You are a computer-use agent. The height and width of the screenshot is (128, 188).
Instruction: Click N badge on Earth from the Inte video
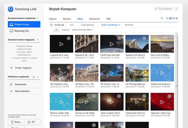tap(119, 38)
